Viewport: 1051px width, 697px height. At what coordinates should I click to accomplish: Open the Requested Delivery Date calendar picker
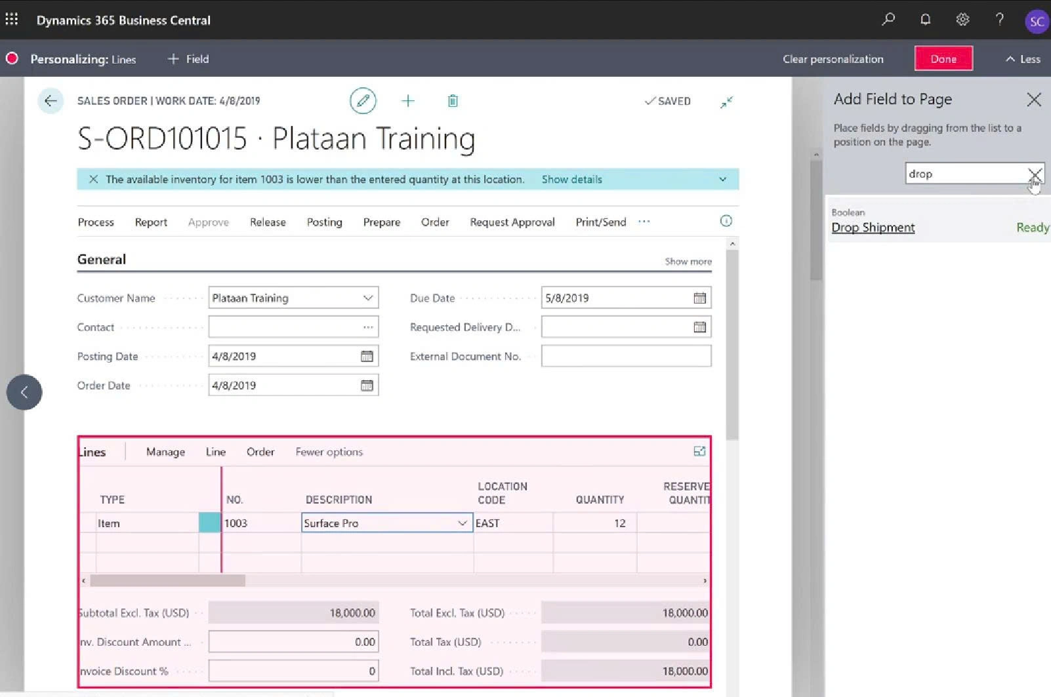[700, 327]
